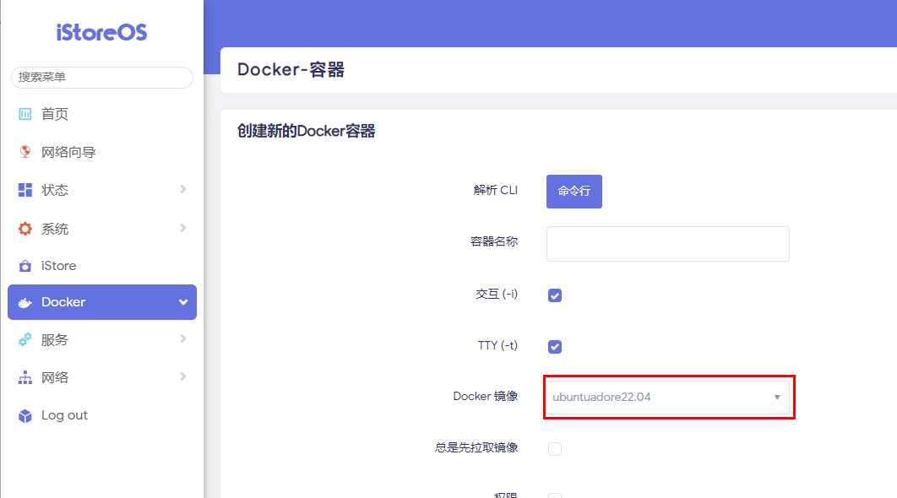Open the 系统 menu label
Image resolution: width=897 pixels, height=498 pixels.
point(55,229)
